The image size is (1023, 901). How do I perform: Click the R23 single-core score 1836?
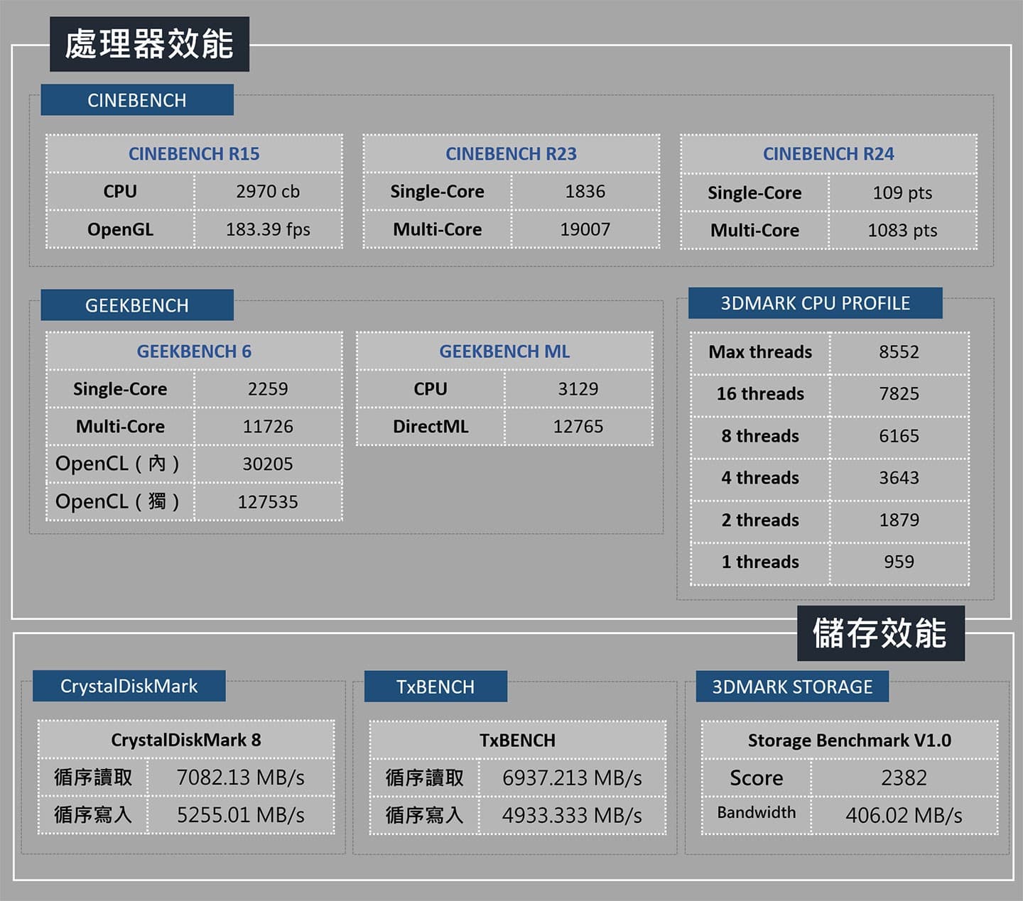pos(585,192)
